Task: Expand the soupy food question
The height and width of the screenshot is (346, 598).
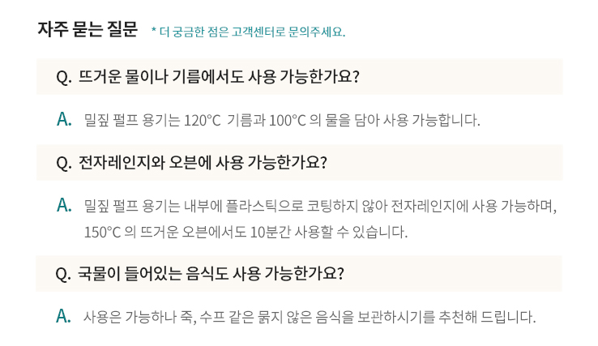Action: [211, 273]
